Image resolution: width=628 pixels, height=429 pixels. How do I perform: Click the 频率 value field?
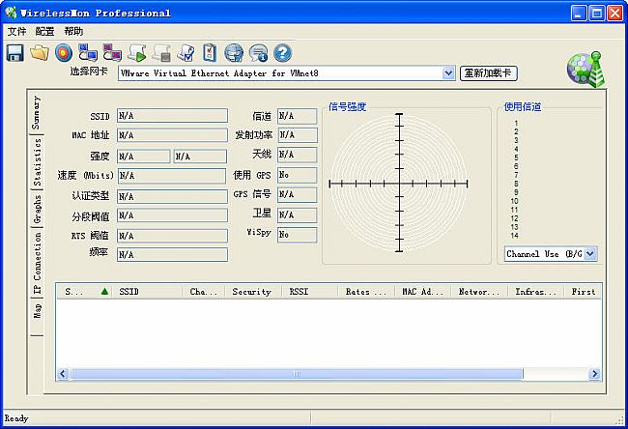coord(172,255)
